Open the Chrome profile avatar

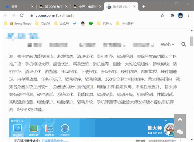(x=180, y=16)
